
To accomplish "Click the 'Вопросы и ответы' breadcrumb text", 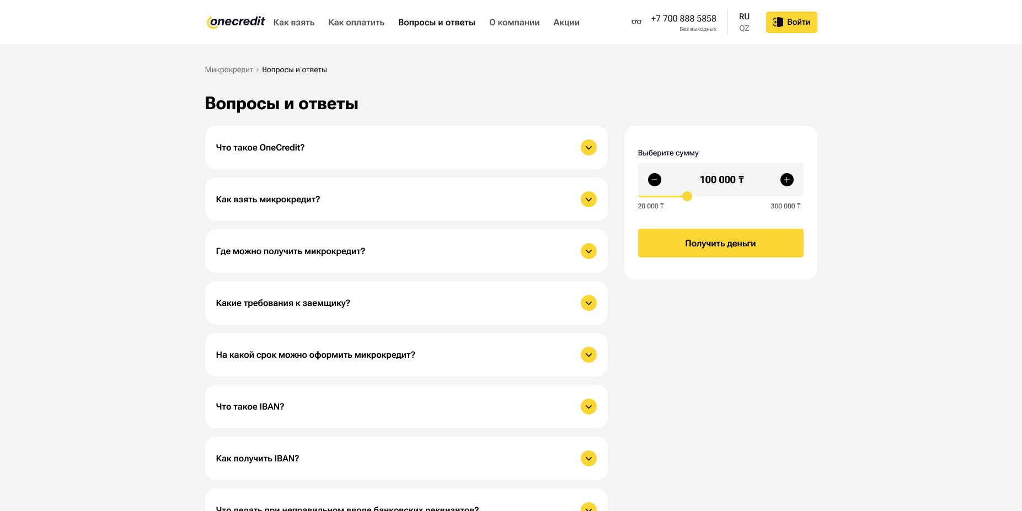I will (295, 70).
